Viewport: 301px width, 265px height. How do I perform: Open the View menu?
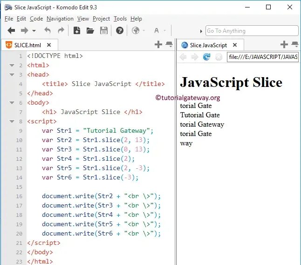point(83,19)
